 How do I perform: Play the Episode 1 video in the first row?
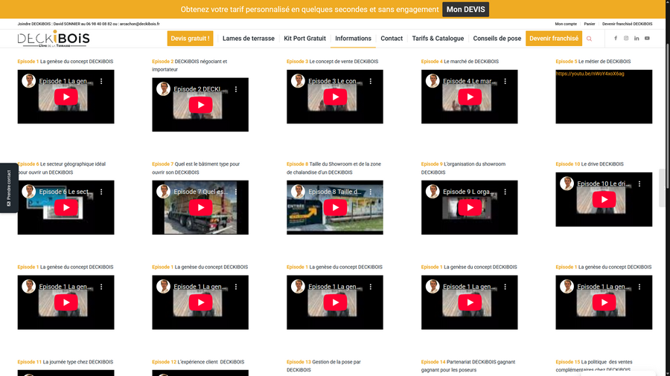66,97
